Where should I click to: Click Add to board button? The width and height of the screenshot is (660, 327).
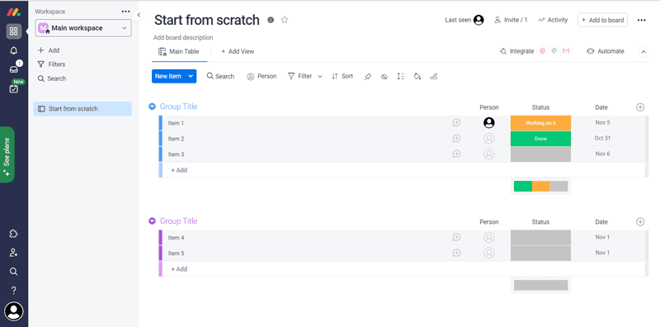[x=602, y=20]
